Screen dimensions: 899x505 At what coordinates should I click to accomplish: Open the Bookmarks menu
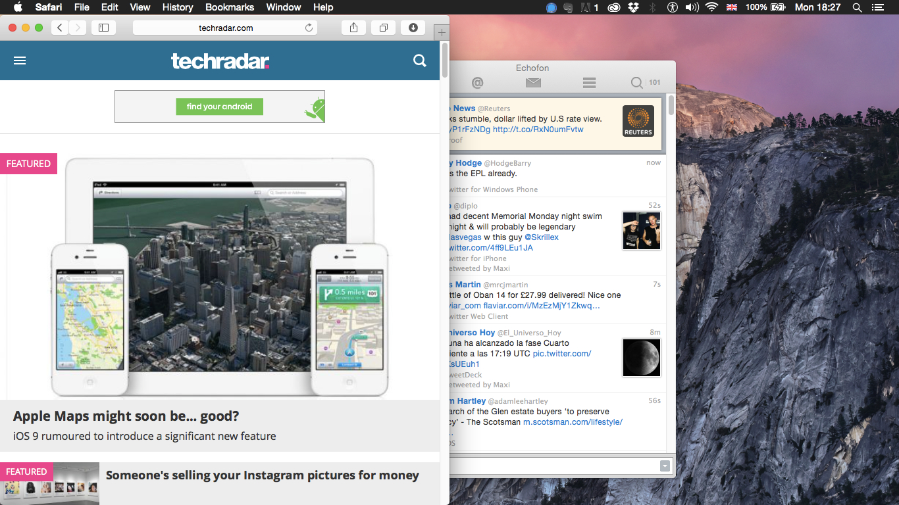[x=230, y=7]
